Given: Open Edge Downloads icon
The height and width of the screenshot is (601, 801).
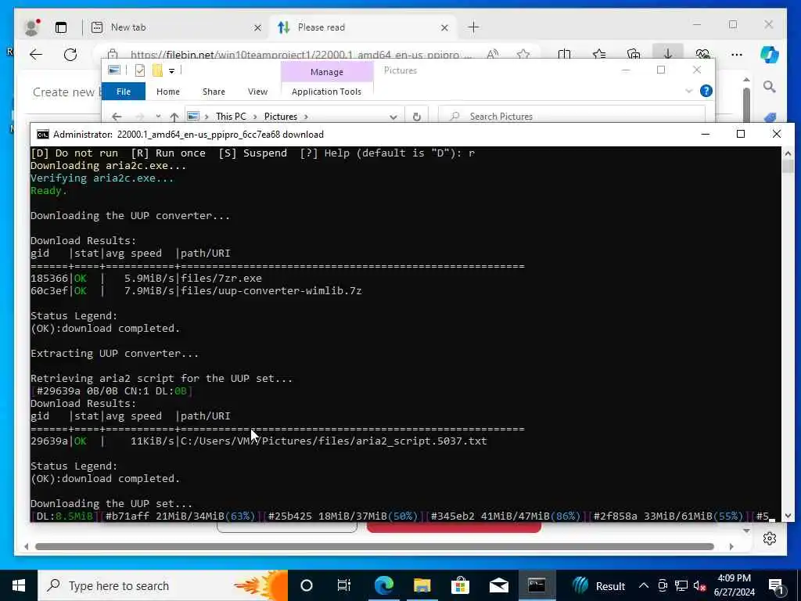Looking at the screenshot, I should coord(668,53).
